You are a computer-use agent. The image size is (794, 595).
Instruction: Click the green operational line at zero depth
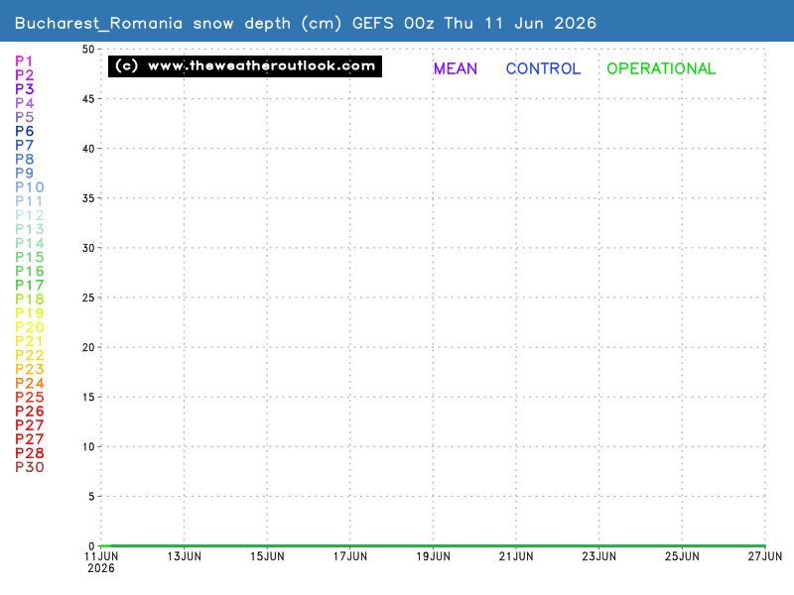click(433, 546)
